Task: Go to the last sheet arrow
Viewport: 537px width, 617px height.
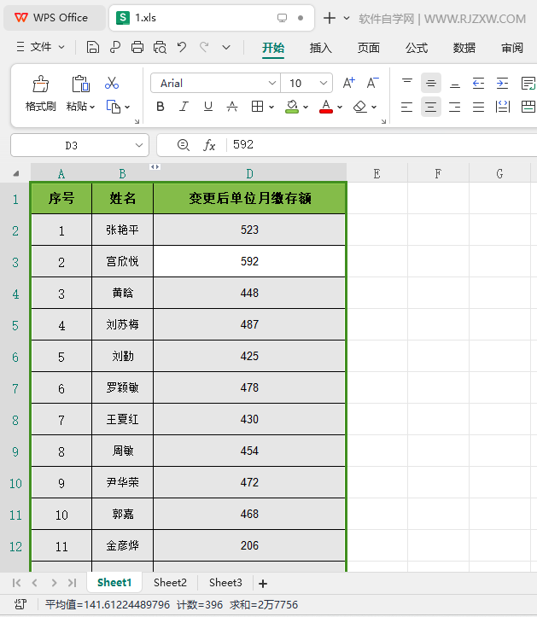Action: click(x=72, y=583)
